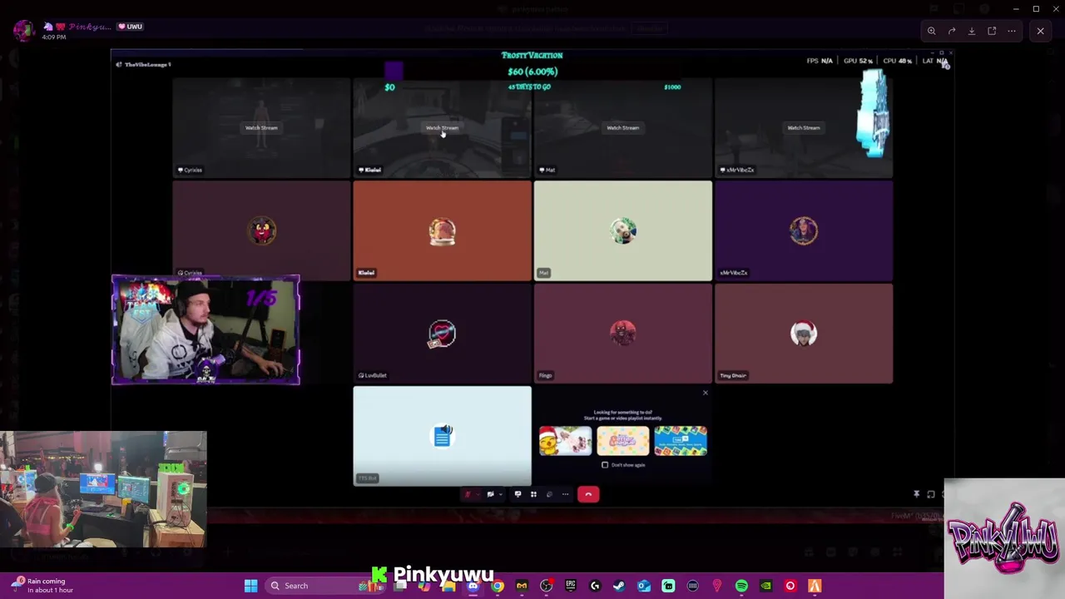The height and width of the screenshot is (599, 1065).
Task: Select LuvBullet's avatar tile
Action: click(442, 334)
